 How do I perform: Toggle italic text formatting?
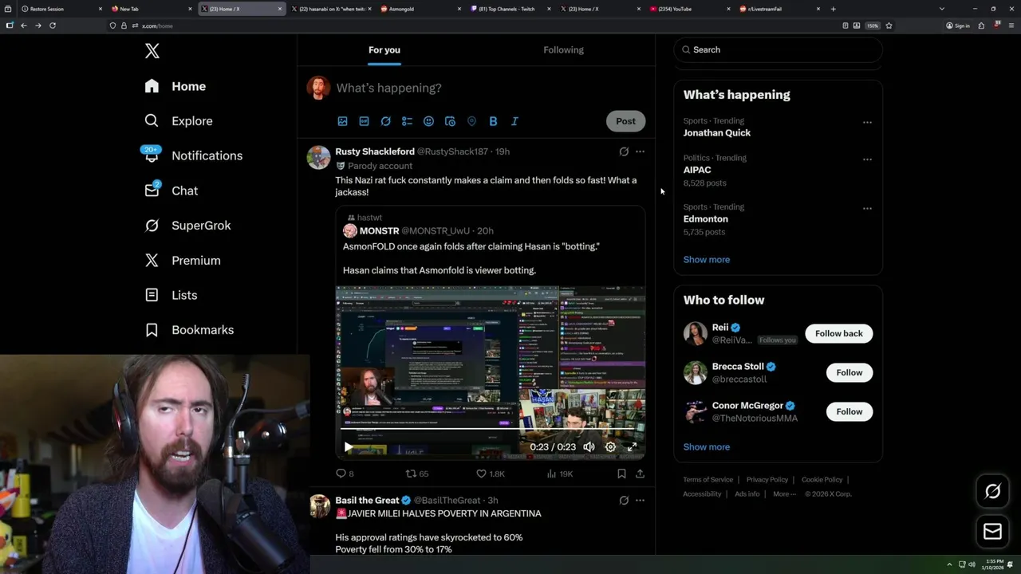click(514, 121)
